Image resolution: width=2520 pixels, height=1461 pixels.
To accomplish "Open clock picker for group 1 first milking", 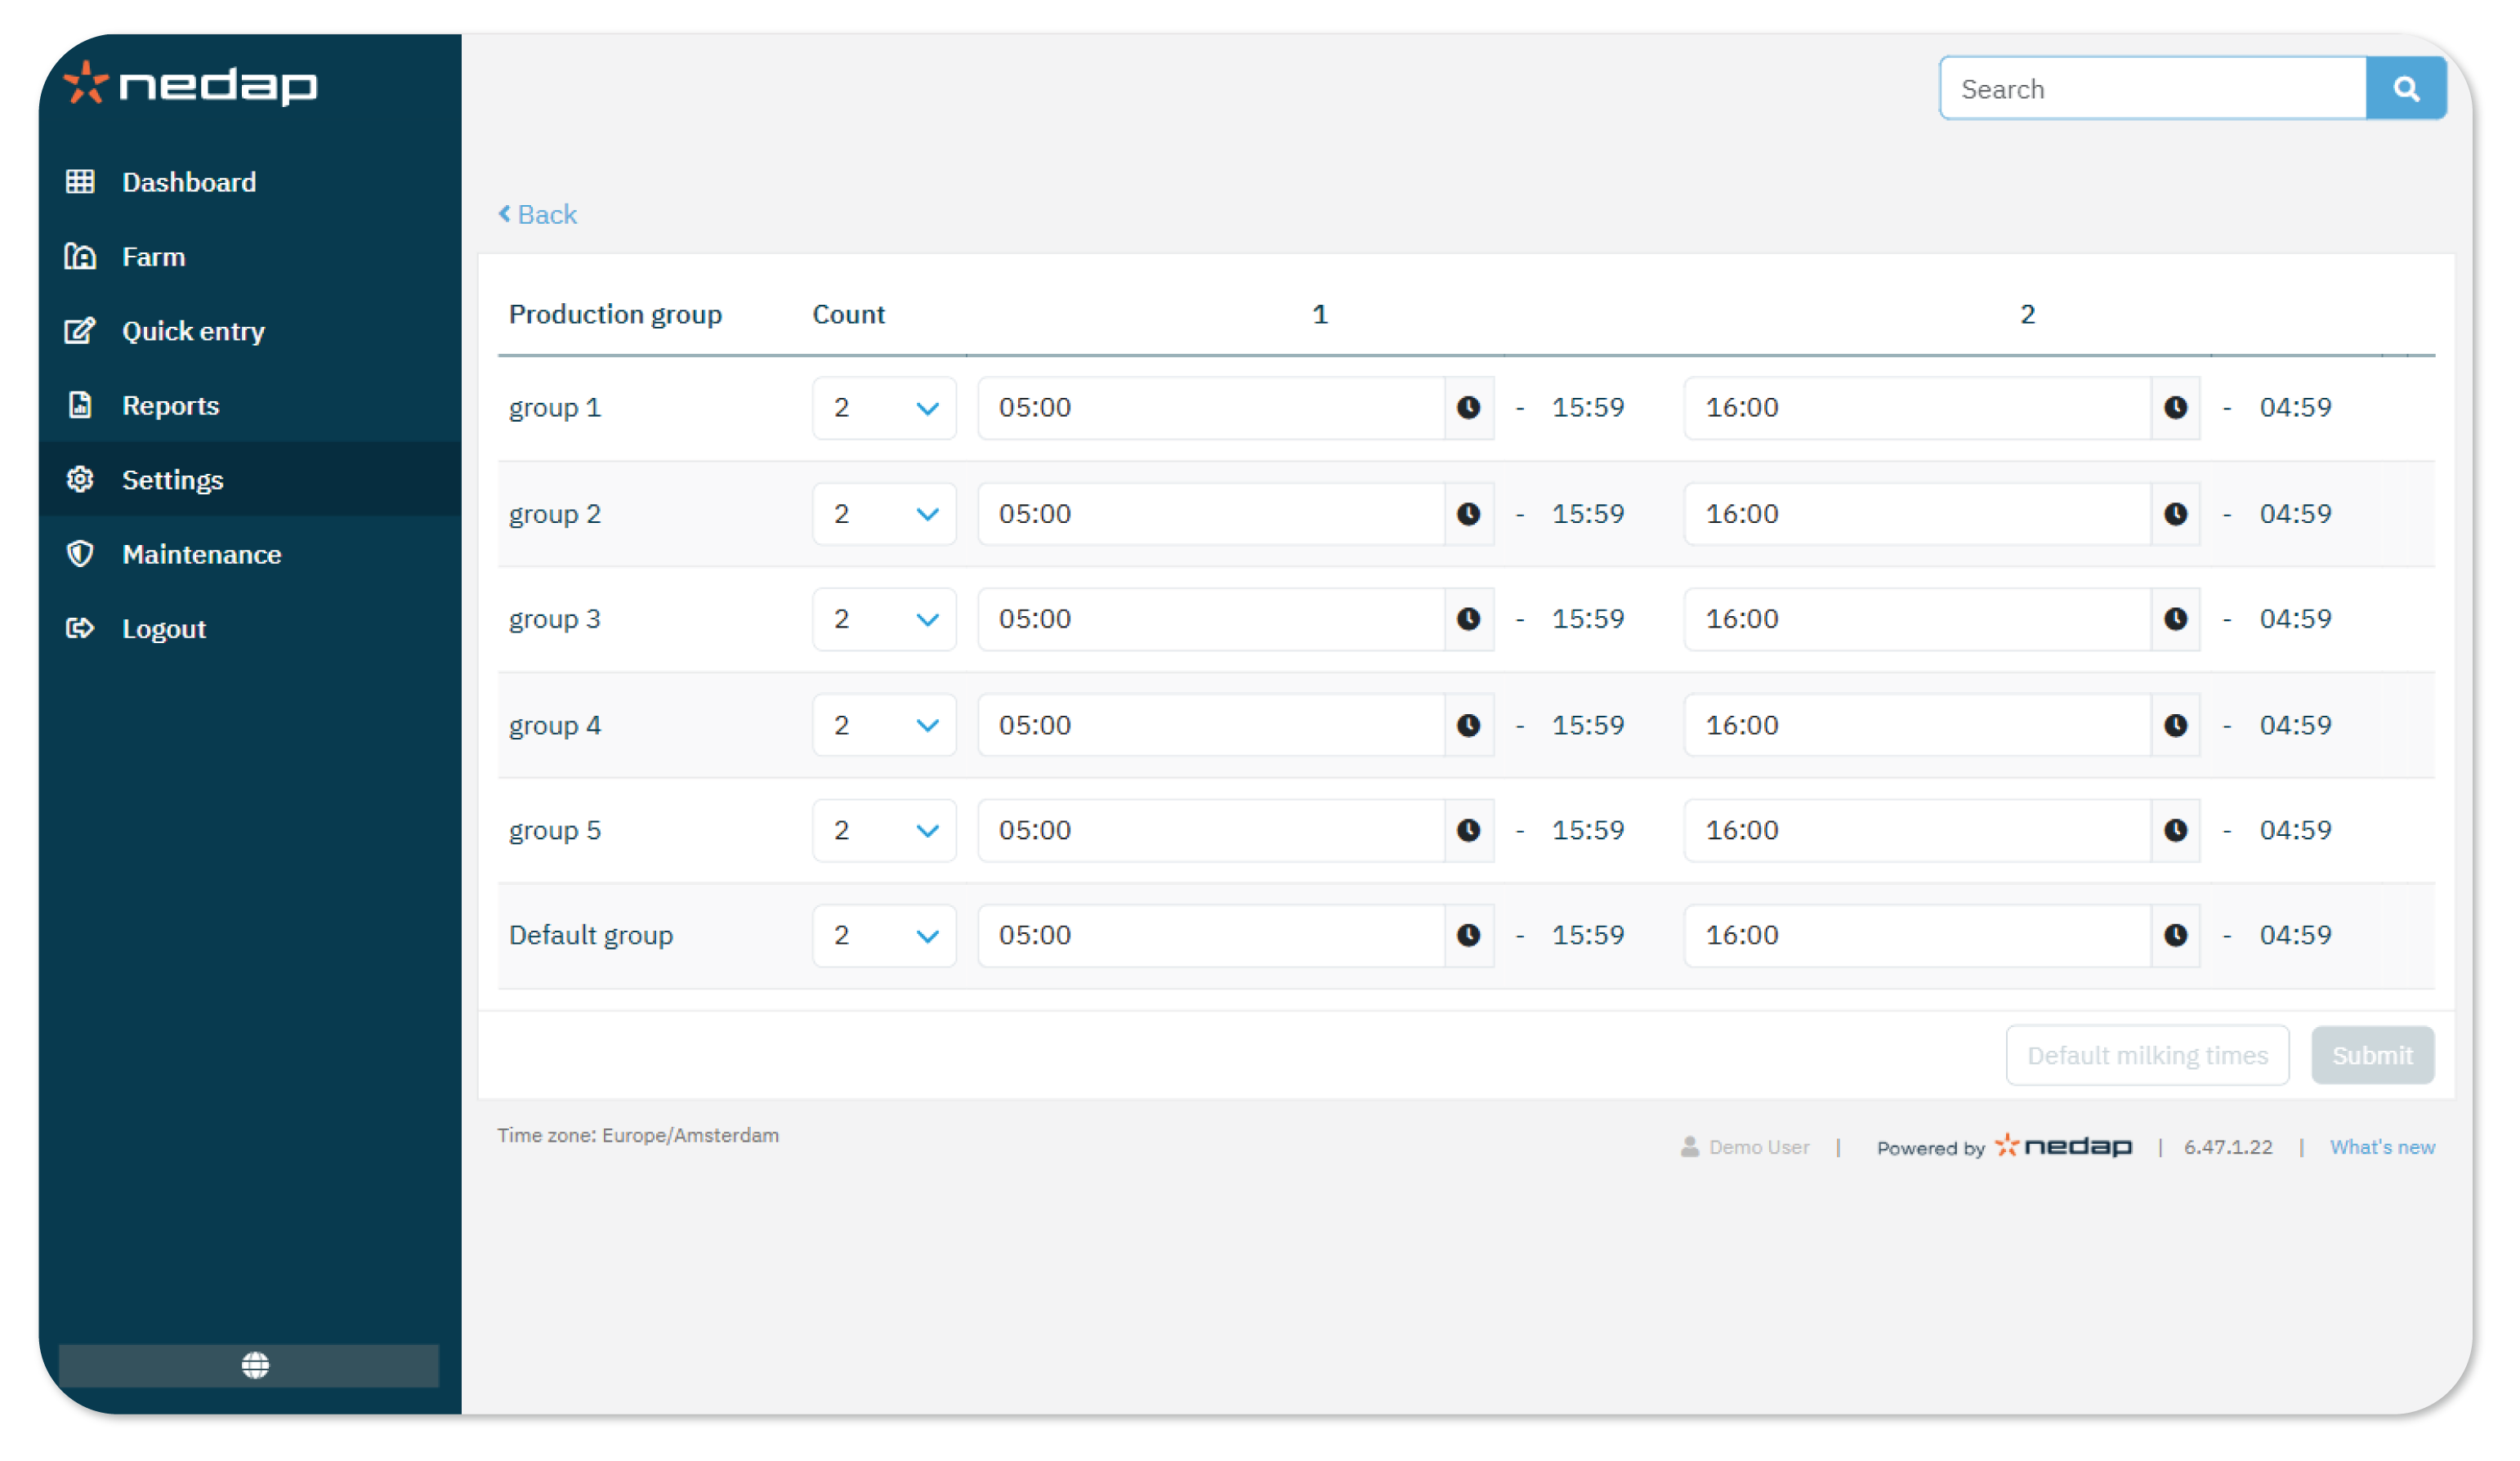I will [1468, 408].
